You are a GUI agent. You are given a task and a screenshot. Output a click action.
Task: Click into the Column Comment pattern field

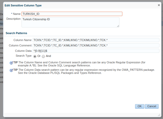96,45
